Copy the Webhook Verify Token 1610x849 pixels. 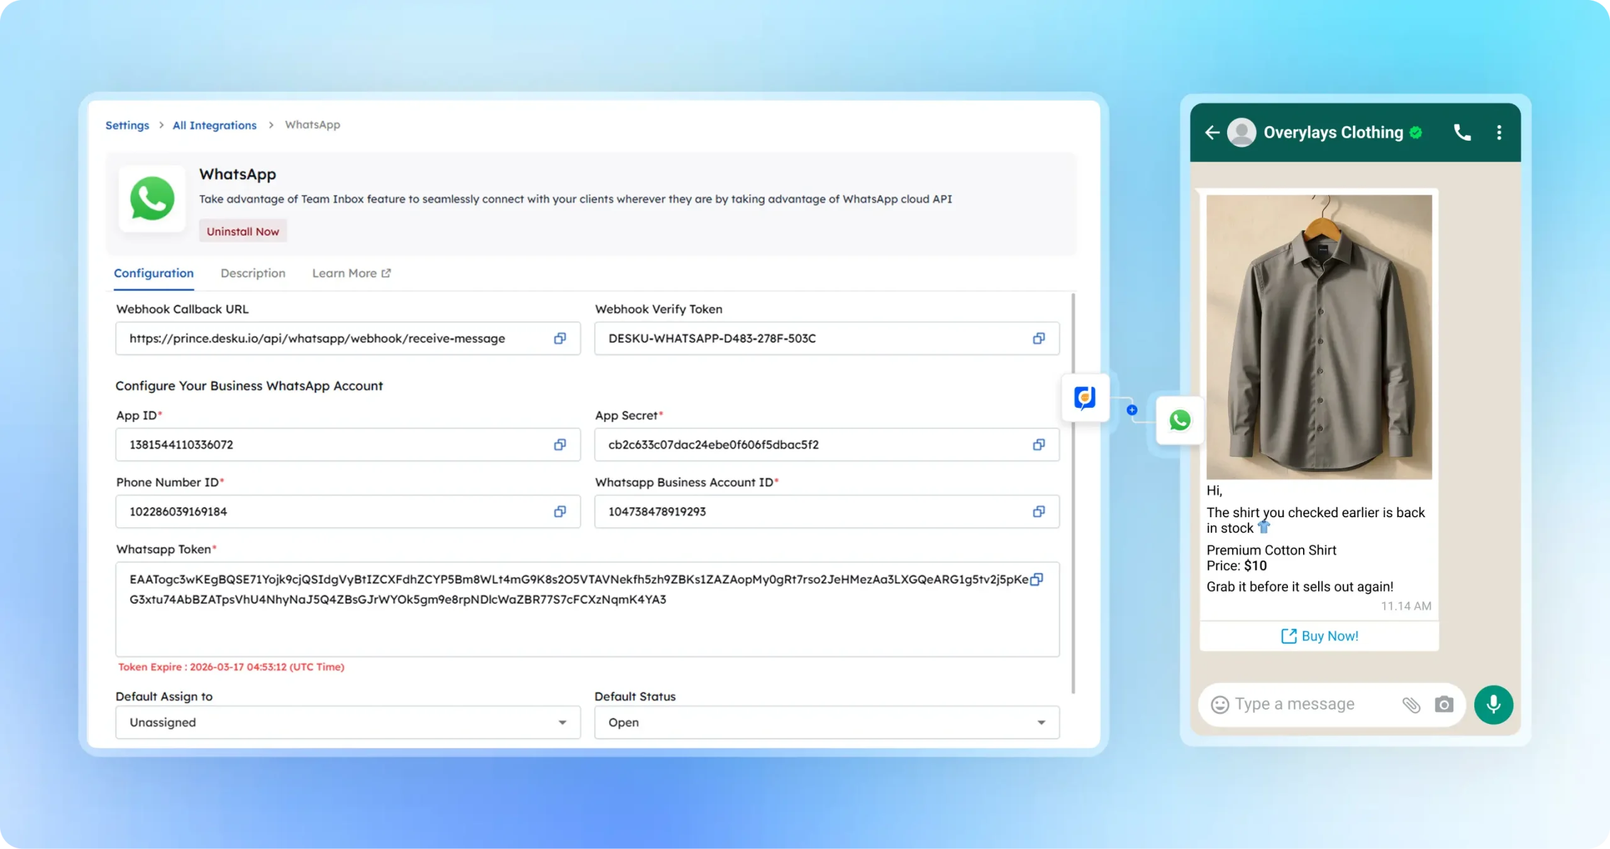(x=1038, y=338)
